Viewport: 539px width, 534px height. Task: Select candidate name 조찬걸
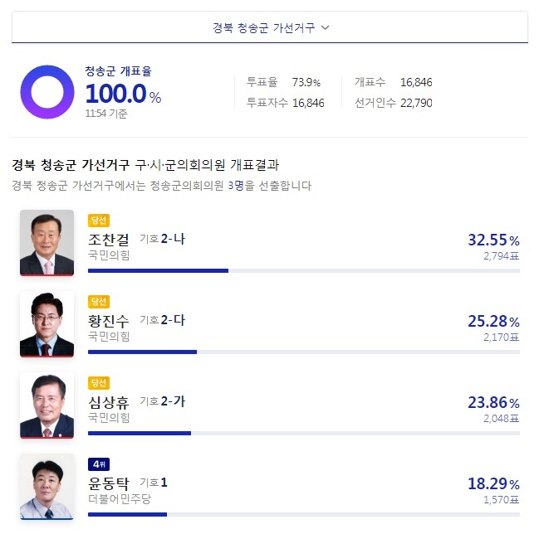tap(109, 239)
